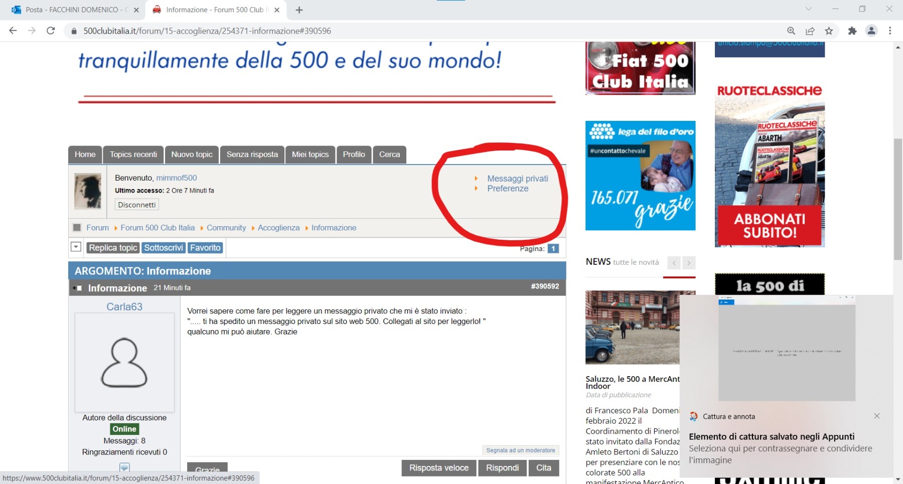Click the Fiat 500 Club Italia banner
The width and height of the screenshot is (903, 484).
640,68
